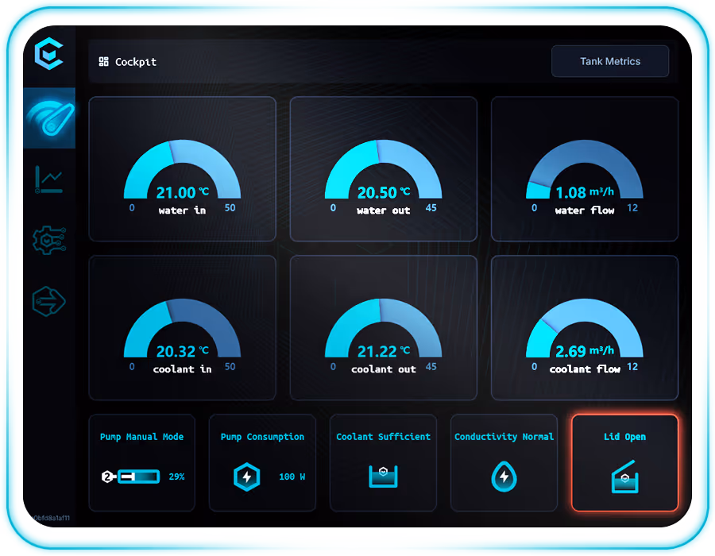Viewport: 715px width, 556px height.
Task: Click the highlighted Lid Open alert card
Action: pyautogui.click(x=624, y=463)
